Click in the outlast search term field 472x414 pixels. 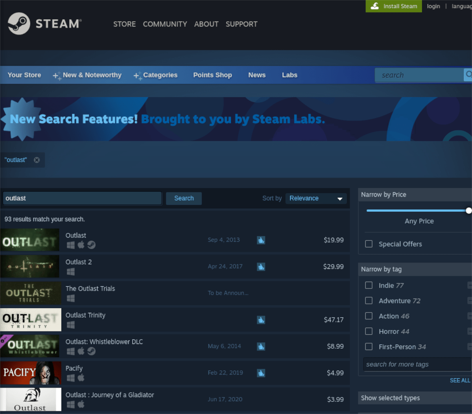tap(82, 198)
